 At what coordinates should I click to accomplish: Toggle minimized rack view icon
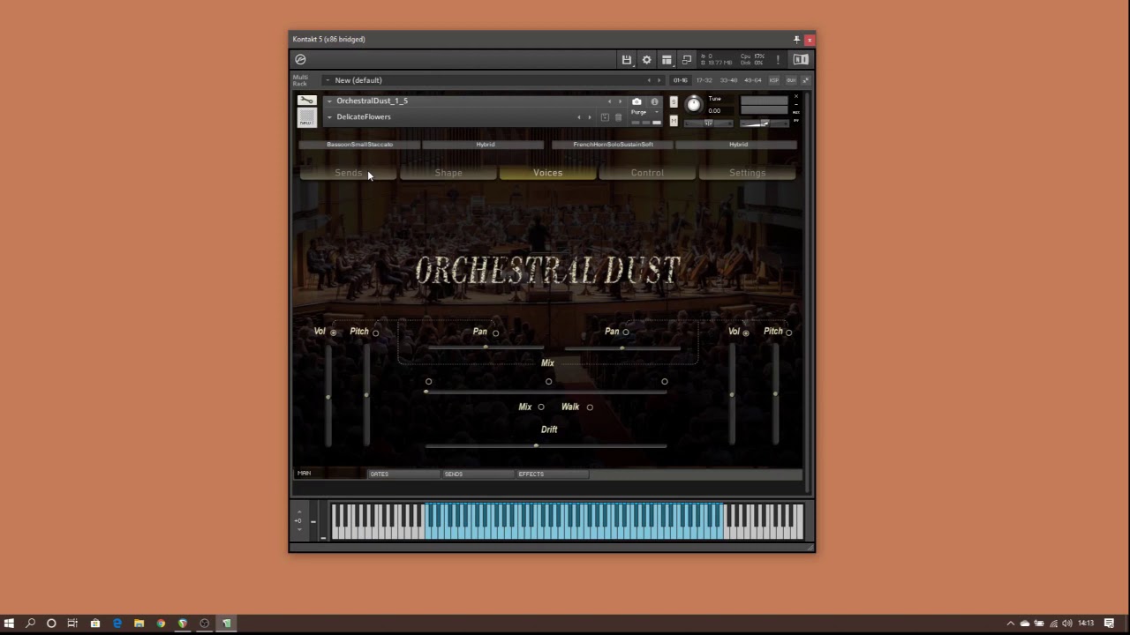coord(687,59)
